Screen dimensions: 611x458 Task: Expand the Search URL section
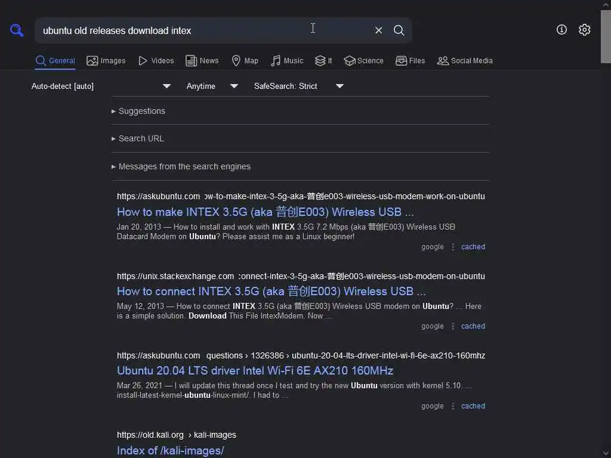(x=137, y=138)
